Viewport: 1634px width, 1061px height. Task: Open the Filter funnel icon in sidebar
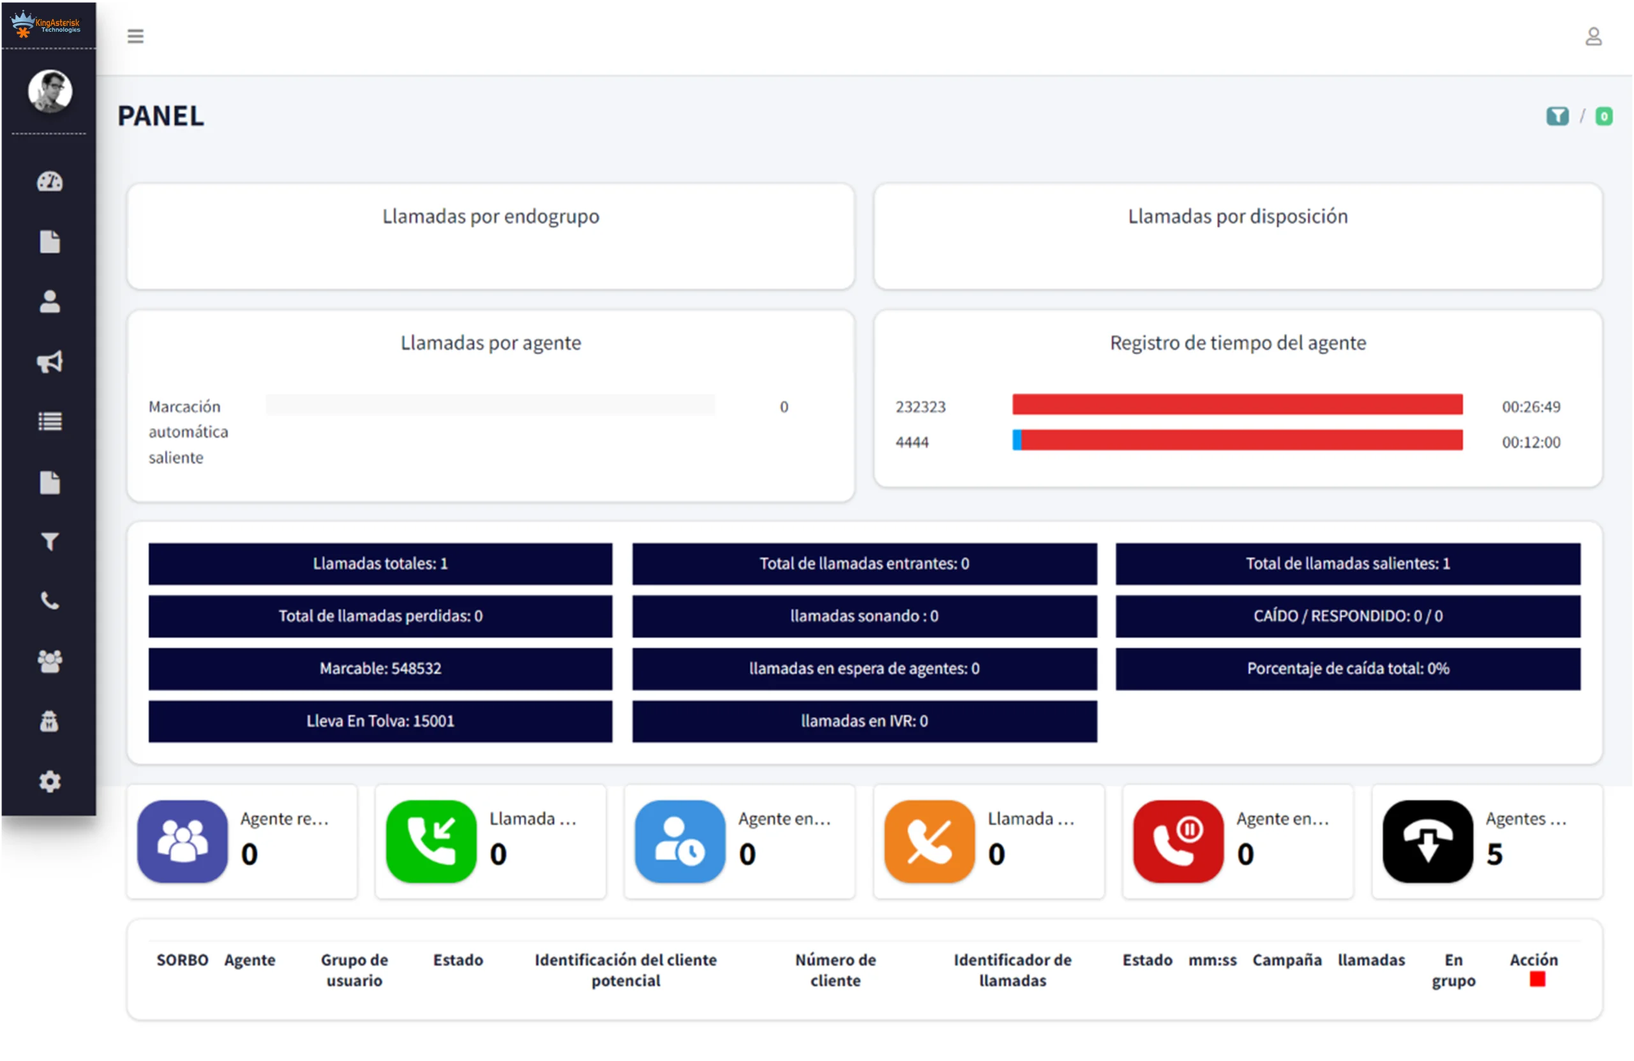coord(49,542)
